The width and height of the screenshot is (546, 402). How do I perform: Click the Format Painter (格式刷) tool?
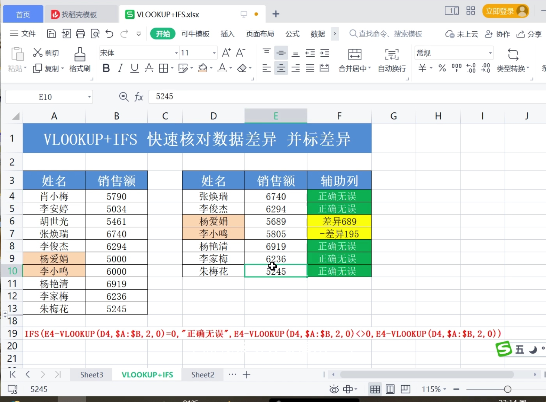80,60
